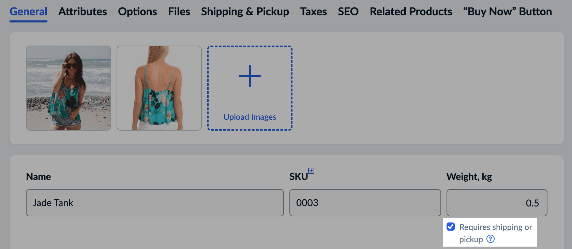Select the beach photo product thumbnail
The width and height of the screenshot is (572, 249).
pos(69,88)
